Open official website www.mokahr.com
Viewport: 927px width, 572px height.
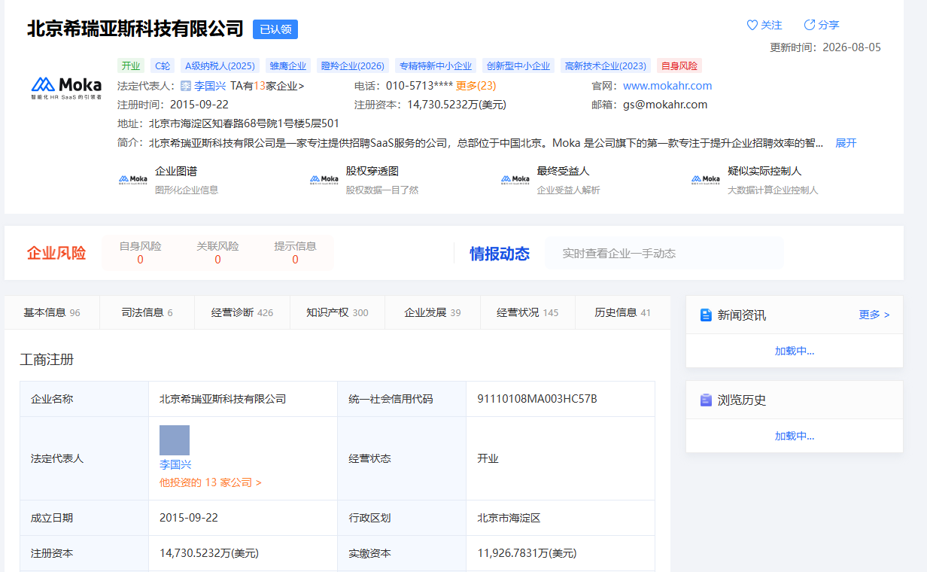(667, 86)
